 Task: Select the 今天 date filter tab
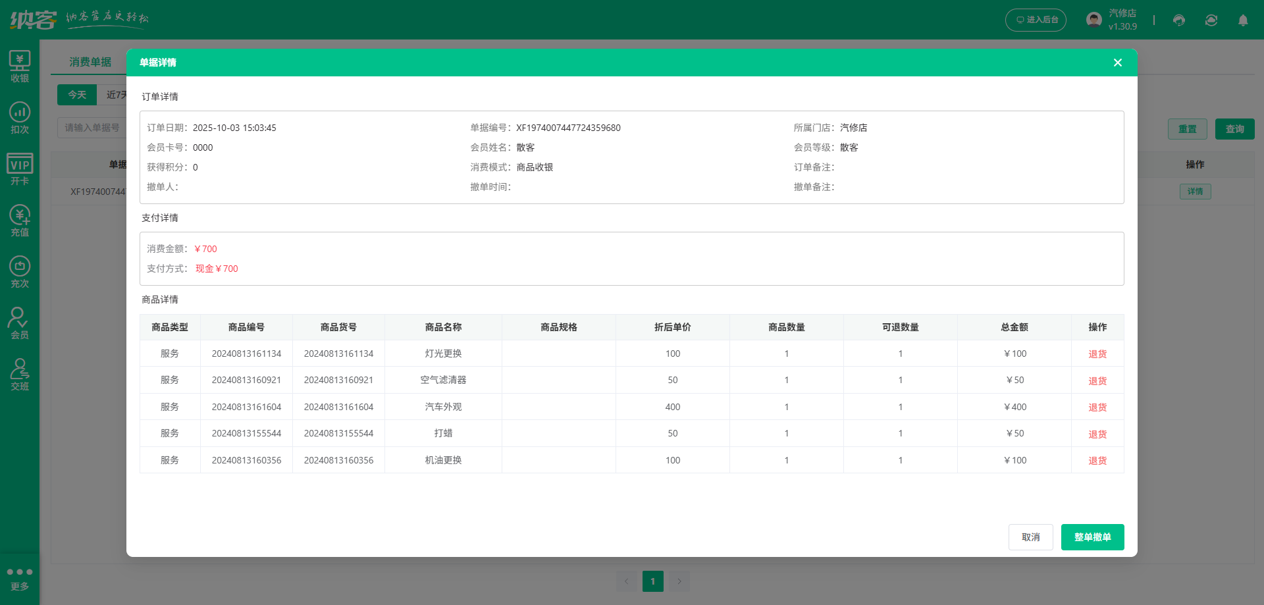pyautogui.click(x=77, y=95)
